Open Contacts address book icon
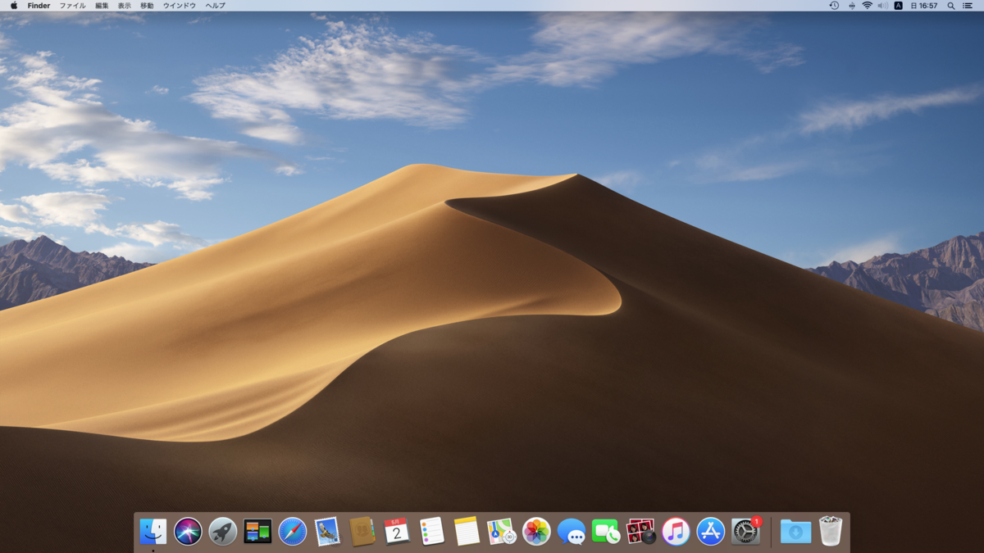This screenshot has width=984, height=553. pyautogui.click(x=362, y=532)
